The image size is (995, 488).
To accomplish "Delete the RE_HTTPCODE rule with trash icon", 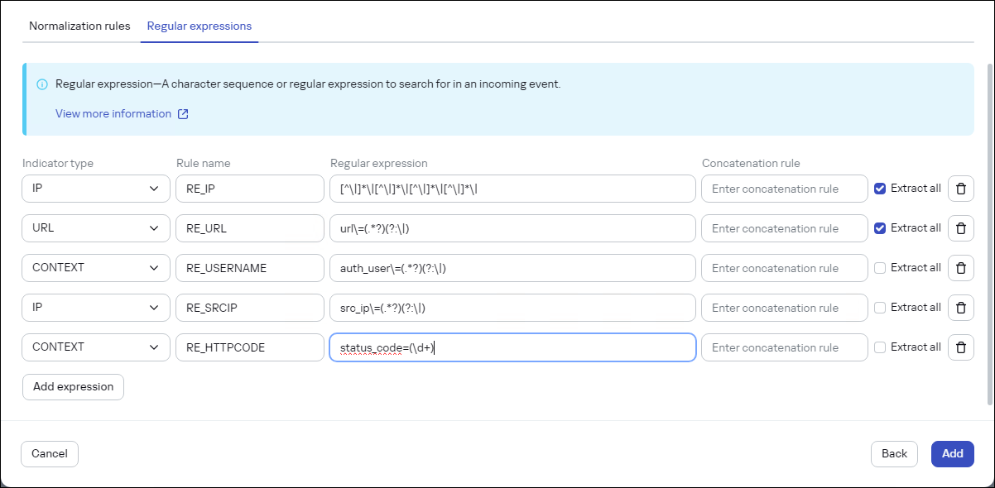I will (x=960, y=347).
